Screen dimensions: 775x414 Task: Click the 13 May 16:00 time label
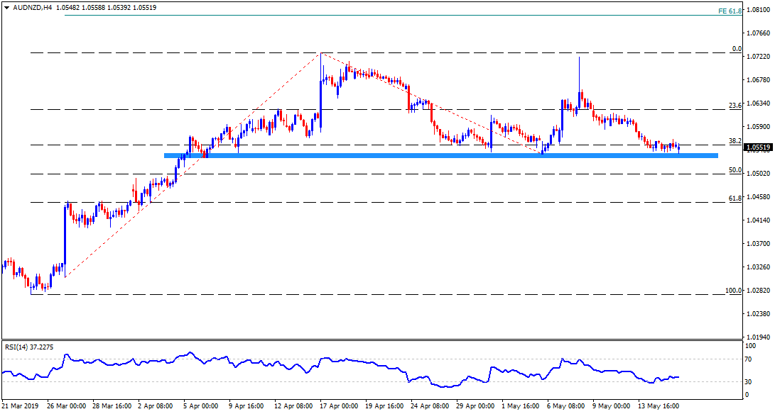point(661,406)
